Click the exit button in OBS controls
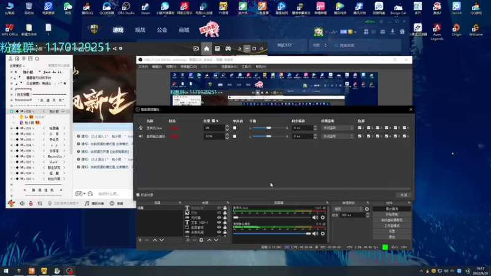 tap(392, 237)
